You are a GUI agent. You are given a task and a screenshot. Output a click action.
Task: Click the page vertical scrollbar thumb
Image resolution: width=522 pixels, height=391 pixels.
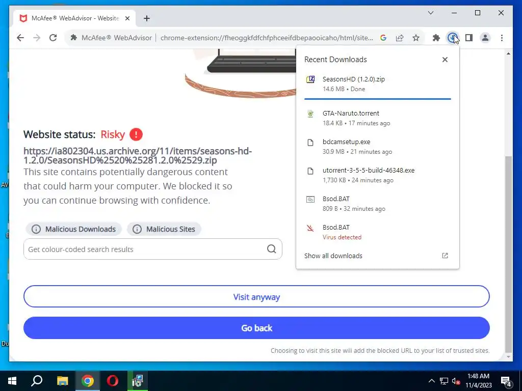click(x=508, y=254)
